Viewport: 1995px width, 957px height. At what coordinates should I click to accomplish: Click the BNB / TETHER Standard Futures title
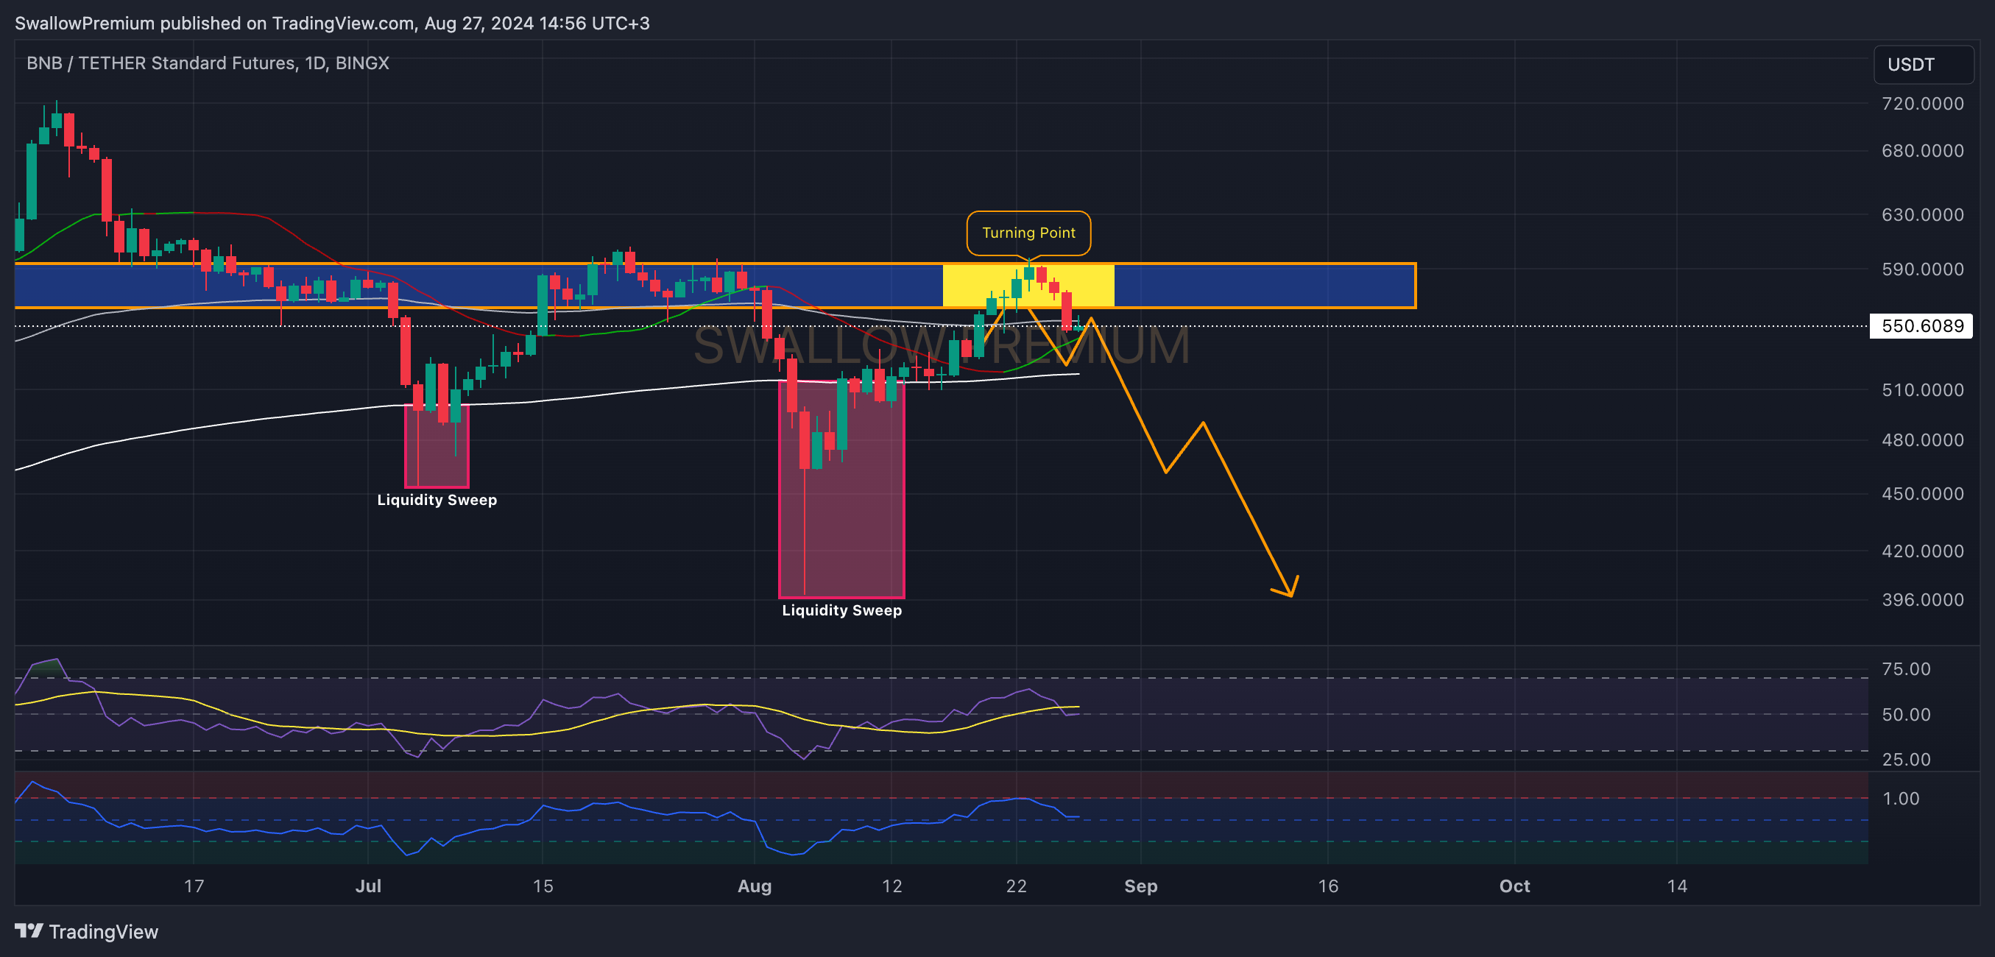[208, 63]
